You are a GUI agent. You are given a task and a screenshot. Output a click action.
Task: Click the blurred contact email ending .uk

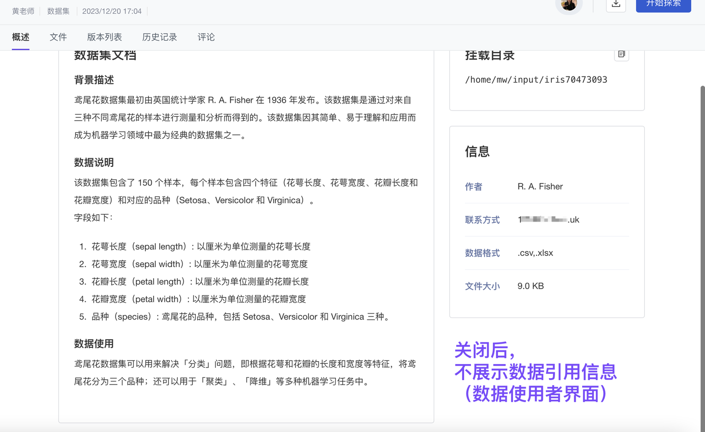tap(548, 220)
